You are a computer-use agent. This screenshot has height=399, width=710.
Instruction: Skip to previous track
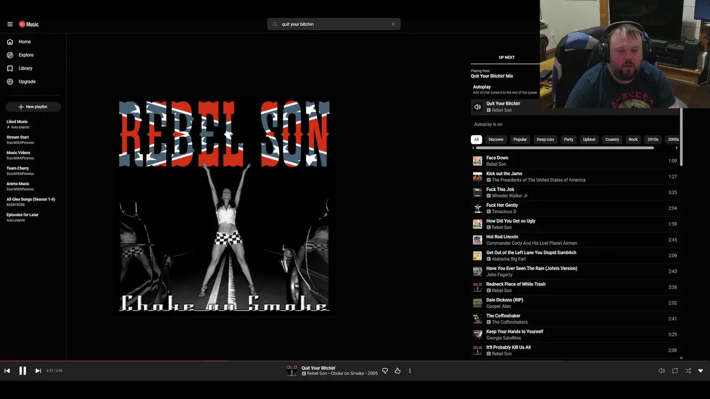7,371
